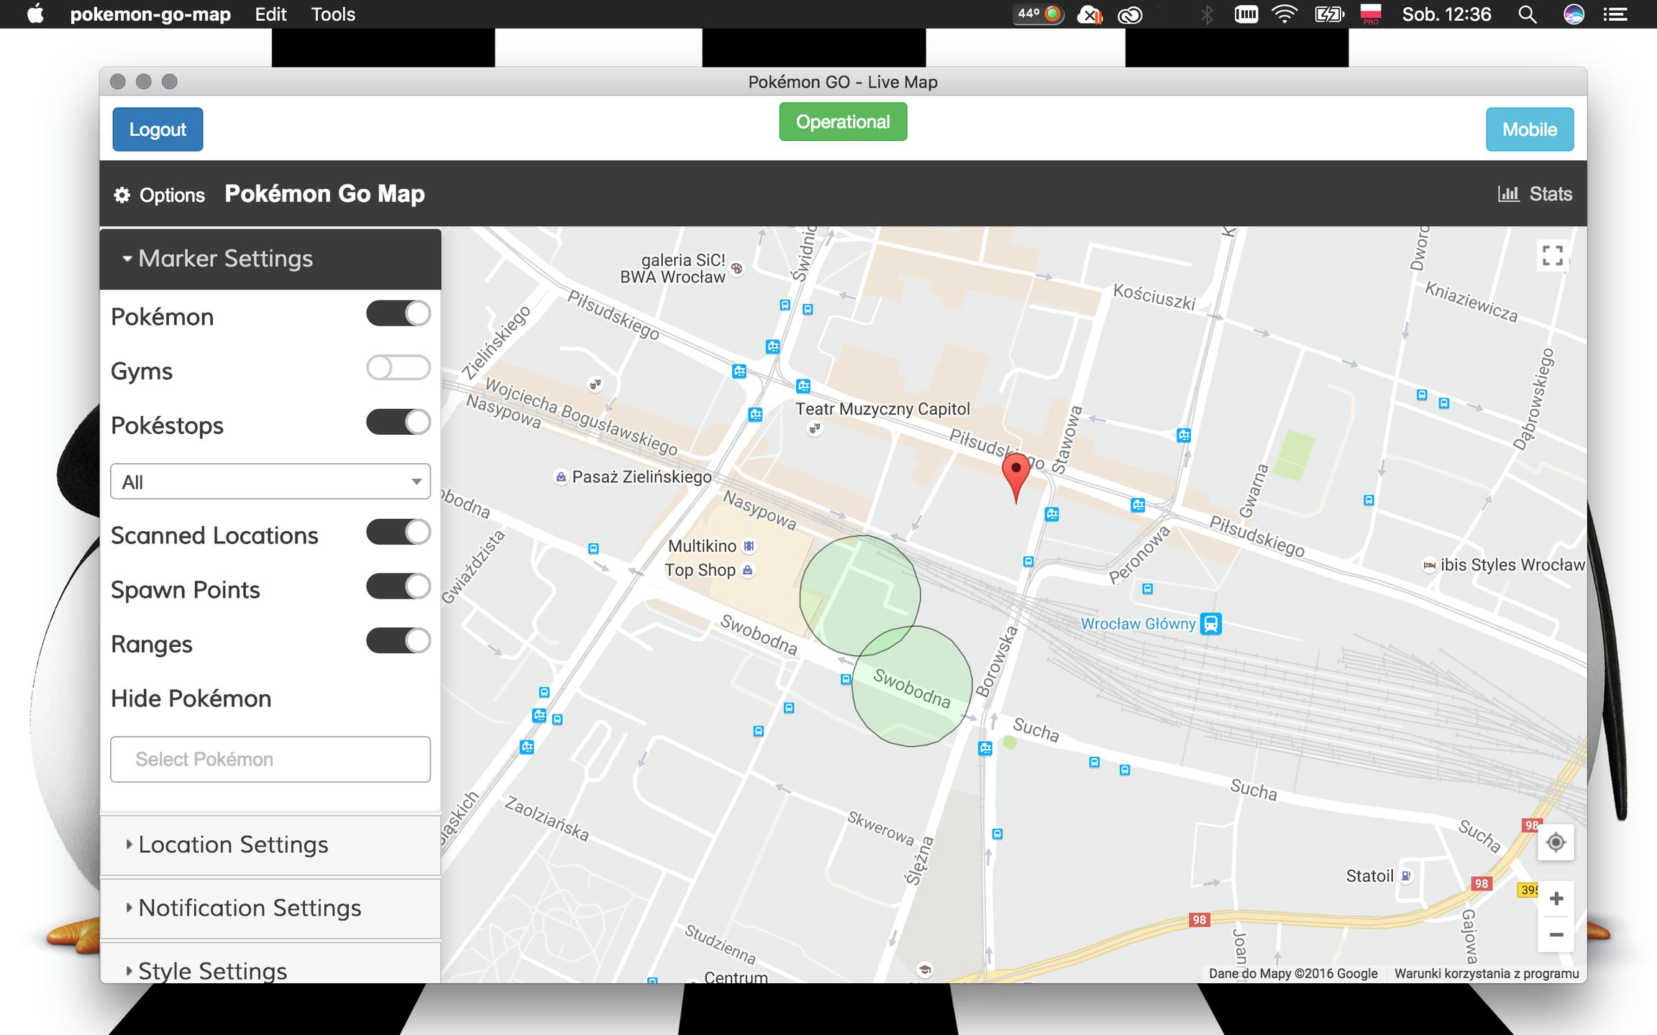Expand Location Settings section

[232, 845]
